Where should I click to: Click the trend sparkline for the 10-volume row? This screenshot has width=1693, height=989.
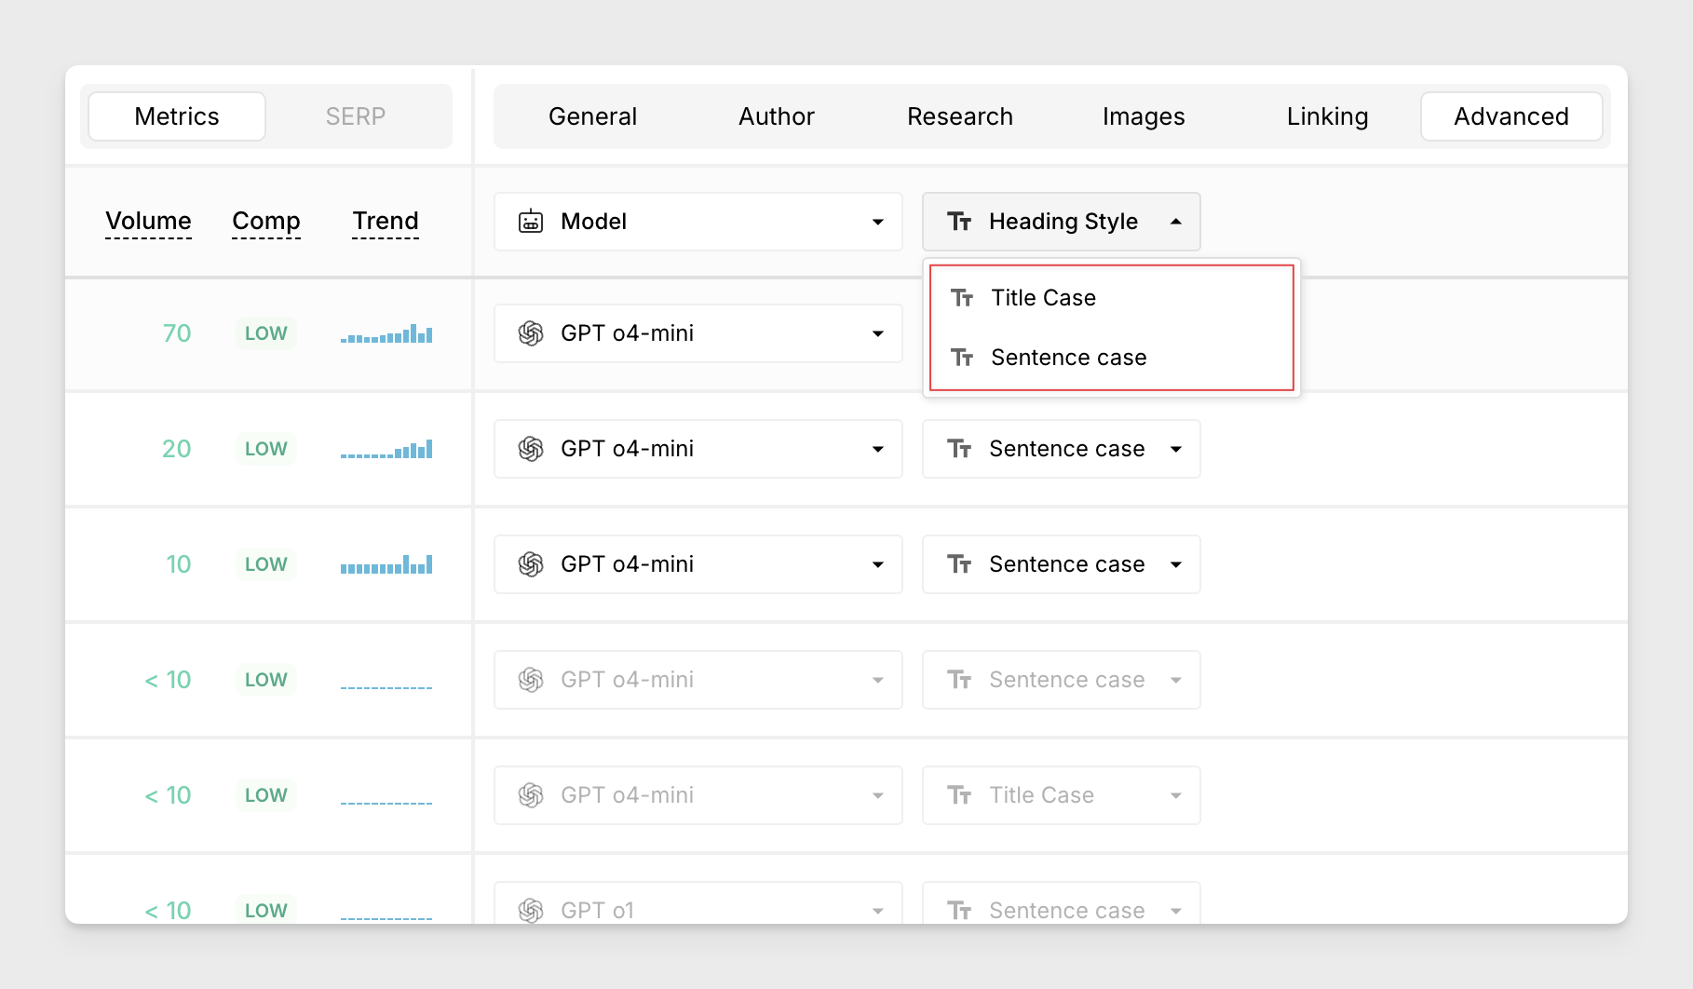(x=386, y=564)
